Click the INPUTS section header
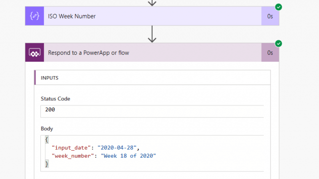Image resolution: width=319 pixels, height=179 pixels. (x=153, y=78)
